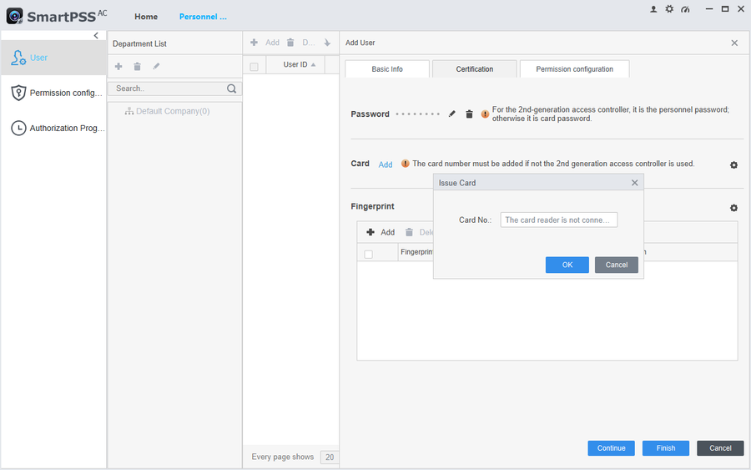Click the edit password pencil icon
The height and width of the screenshot is (470, 751).
click(452, 114)
